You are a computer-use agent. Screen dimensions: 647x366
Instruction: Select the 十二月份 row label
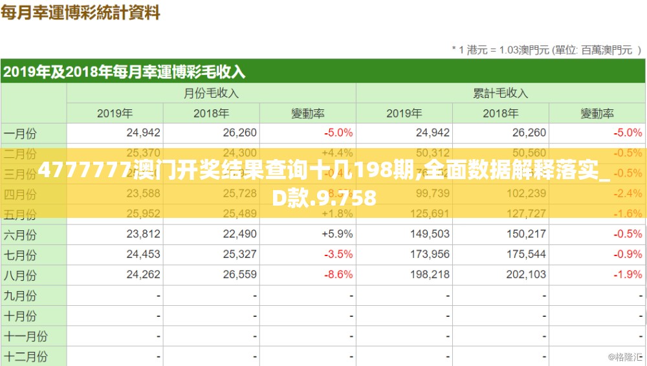pyautogui.click(x=26, y=356)
